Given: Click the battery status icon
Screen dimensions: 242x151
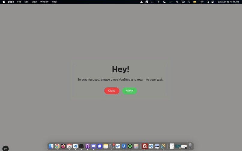Looking at the screenshot, I should [x=195, y=2].
